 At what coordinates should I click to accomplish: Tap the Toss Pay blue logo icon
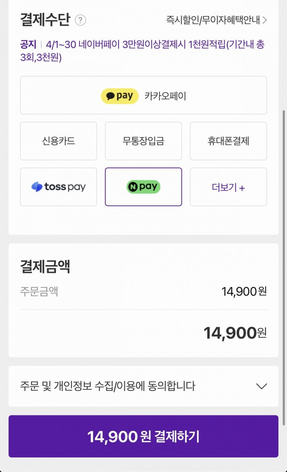click(x=37, y=187)
